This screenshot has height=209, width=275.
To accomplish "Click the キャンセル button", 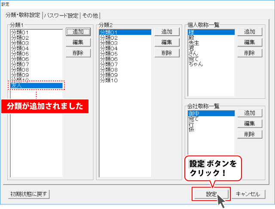I will [247, 194].
